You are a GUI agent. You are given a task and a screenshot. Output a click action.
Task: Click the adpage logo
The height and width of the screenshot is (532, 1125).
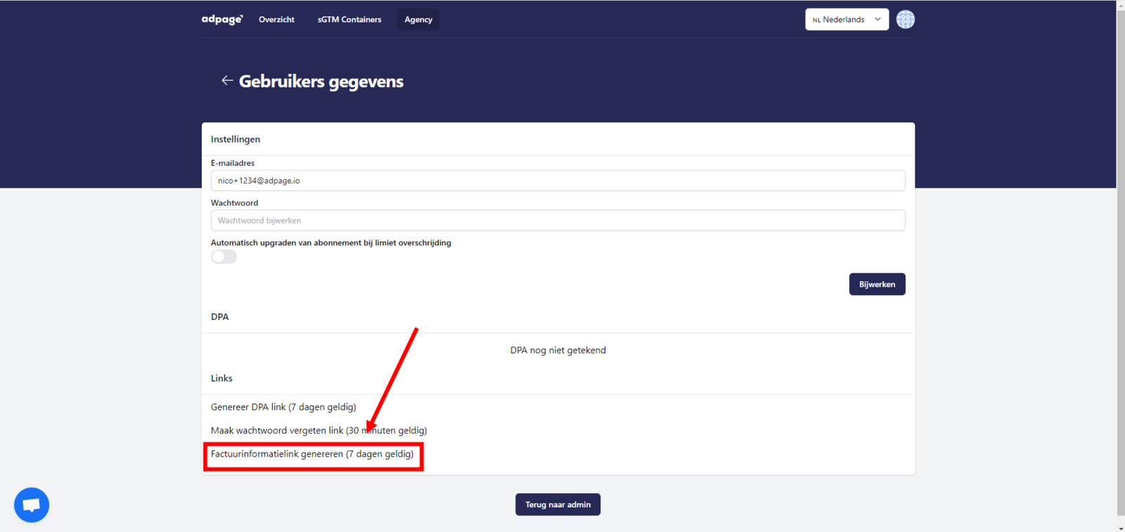[222, 20]
